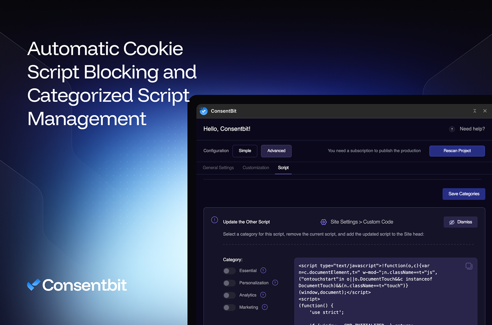Click the ConsentBit app logo icon

[203, 111]
